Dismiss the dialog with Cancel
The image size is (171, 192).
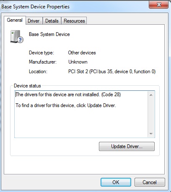pyautogui.click(x=150, y=182)
